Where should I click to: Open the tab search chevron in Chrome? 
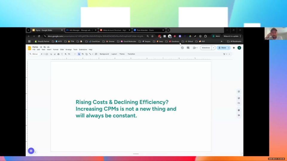(x=28, y=30)
